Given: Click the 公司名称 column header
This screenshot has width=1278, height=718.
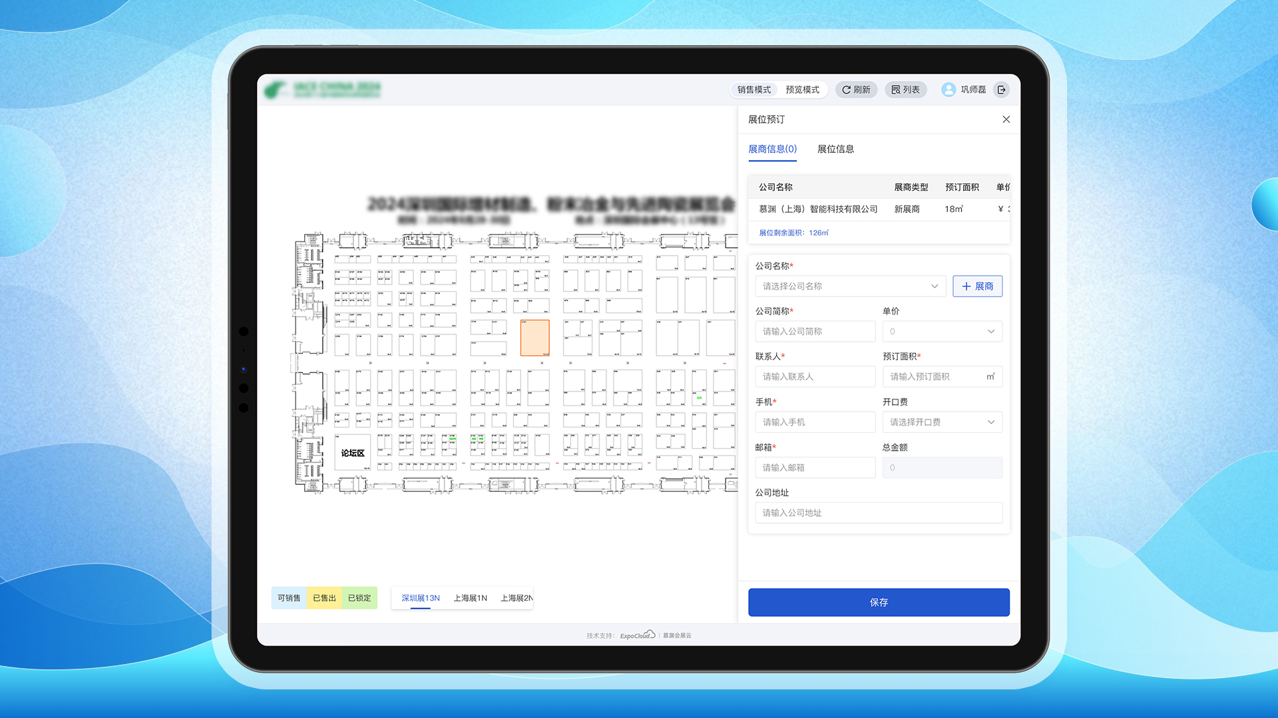Looking at the screenshot, I should click(775, 187).
